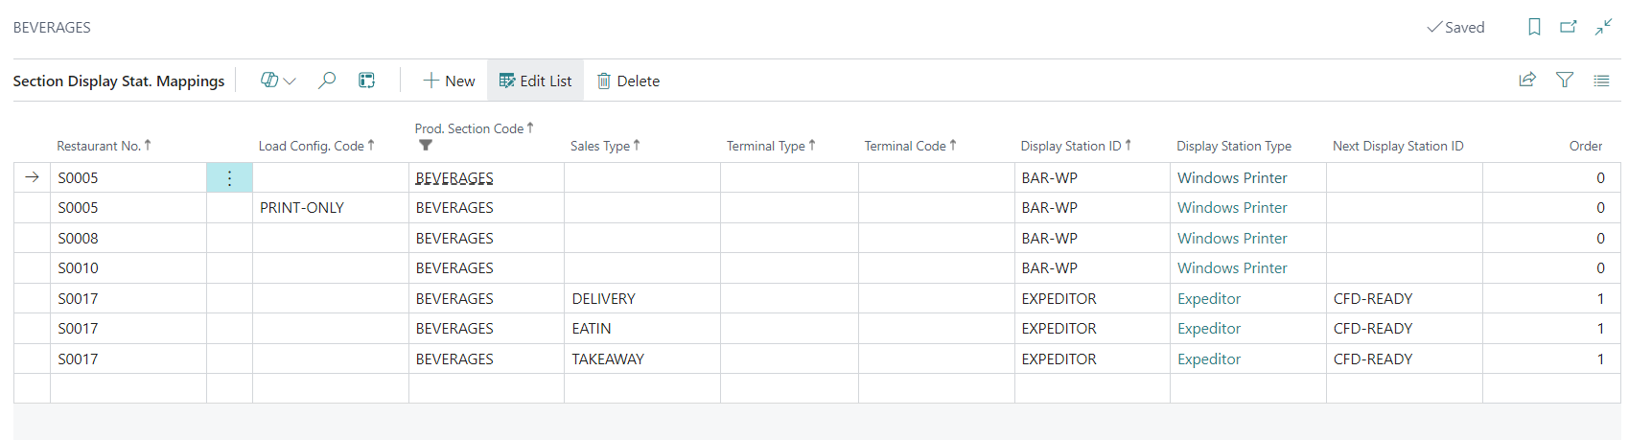Select the PRINT-ONLY load config cell
The width and height of the screenshot is (1652, 440).
click(x=302, y=207)
